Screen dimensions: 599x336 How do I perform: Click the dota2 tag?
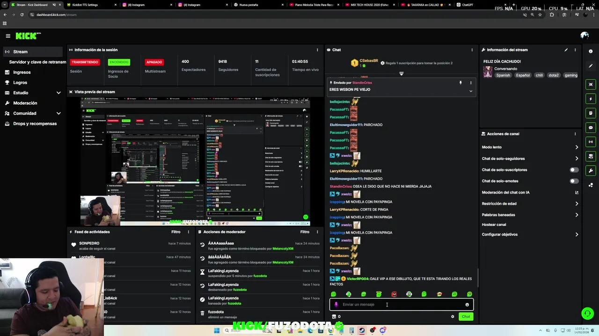click(554, 75)
